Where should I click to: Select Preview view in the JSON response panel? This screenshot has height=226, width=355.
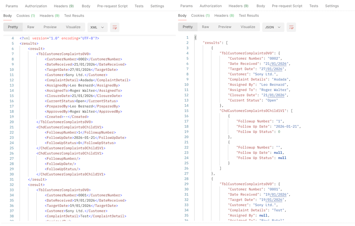click(x=225, y=27)
